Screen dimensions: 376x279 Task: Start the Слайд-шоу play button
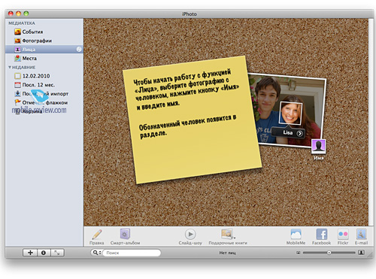coord(190,234)
